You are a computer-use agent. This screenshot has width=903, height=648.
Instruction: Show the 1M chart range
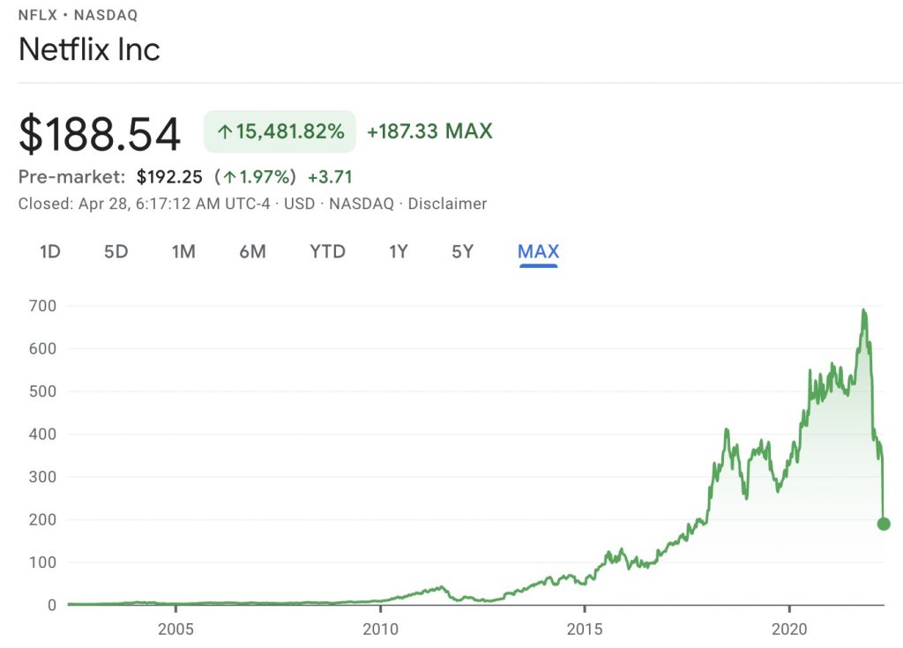click(183, 251)
